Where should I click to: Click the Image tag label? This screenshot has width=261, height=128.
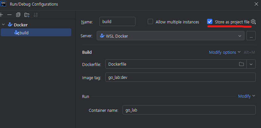click(91, 78)
